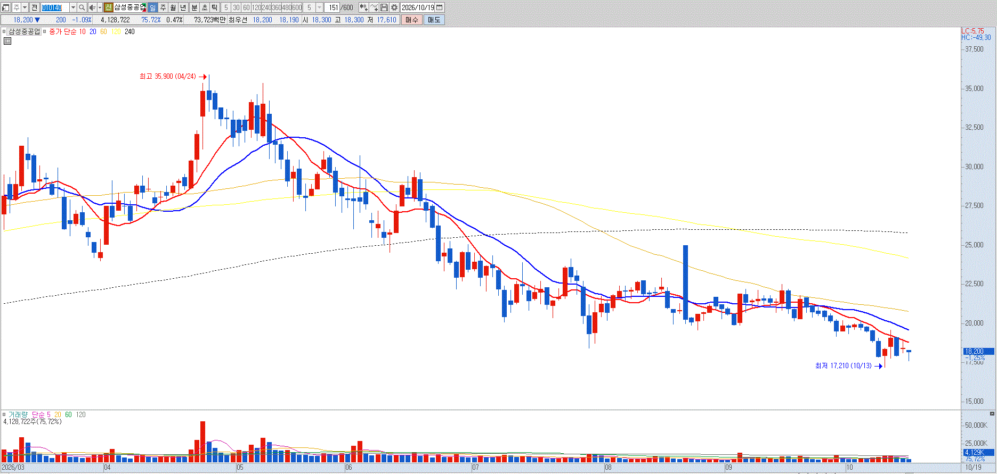Switch to the 주 weekly chart period

point(163,7)
